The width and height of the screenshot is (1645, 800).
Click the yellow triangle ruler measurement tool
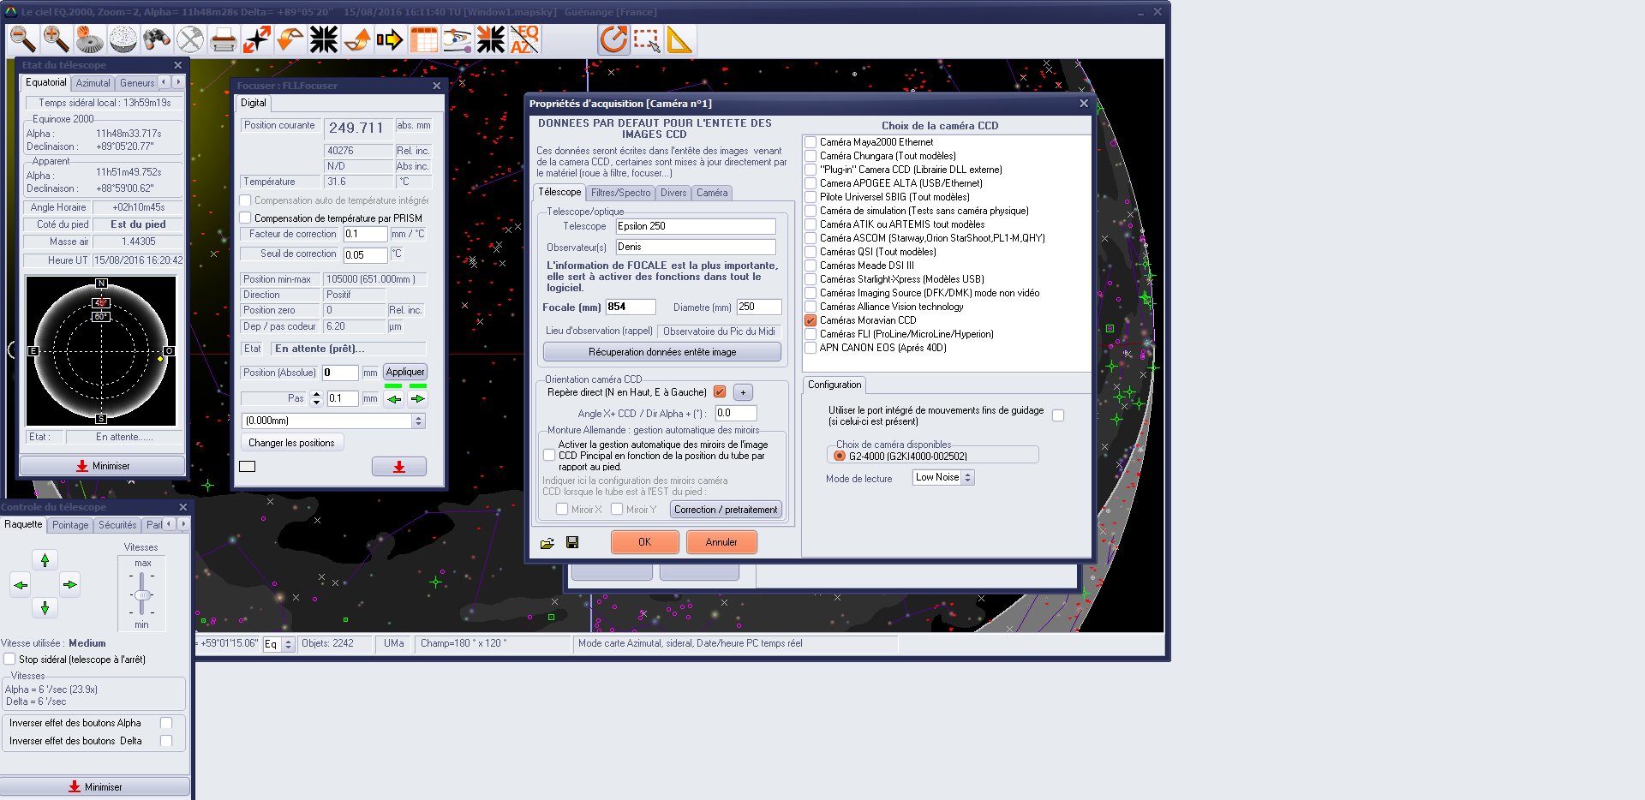pos(679,39)
